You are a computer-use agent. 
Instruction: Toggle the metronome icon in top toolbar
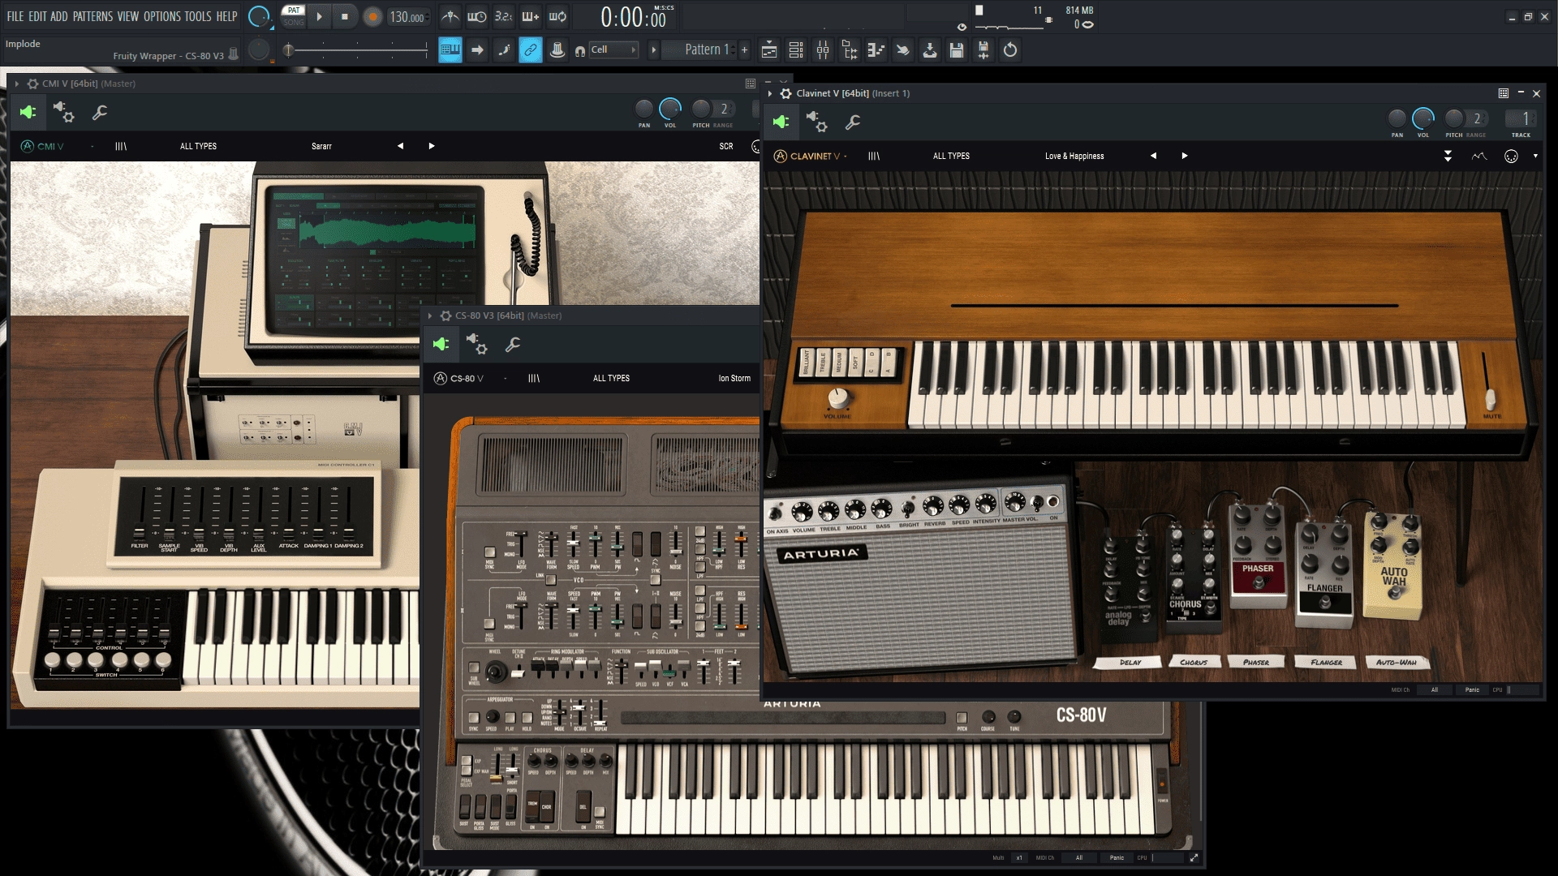pos(450,16)
